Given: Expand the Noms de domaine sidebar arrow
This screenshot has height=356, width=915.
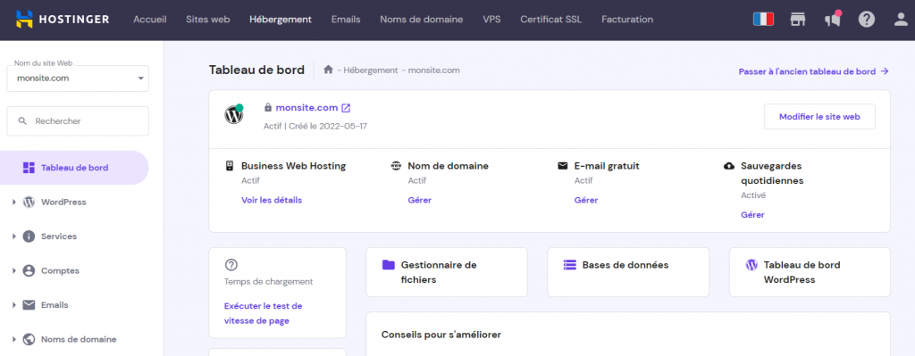Looking at the screenshot, I should pos(14,339).
